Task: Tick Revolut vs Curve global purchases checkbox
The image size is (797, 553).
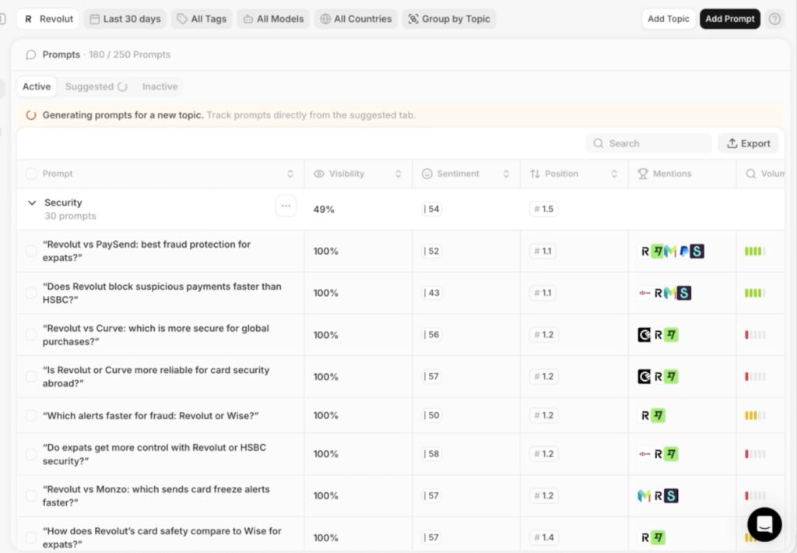Action: [31, 335]
